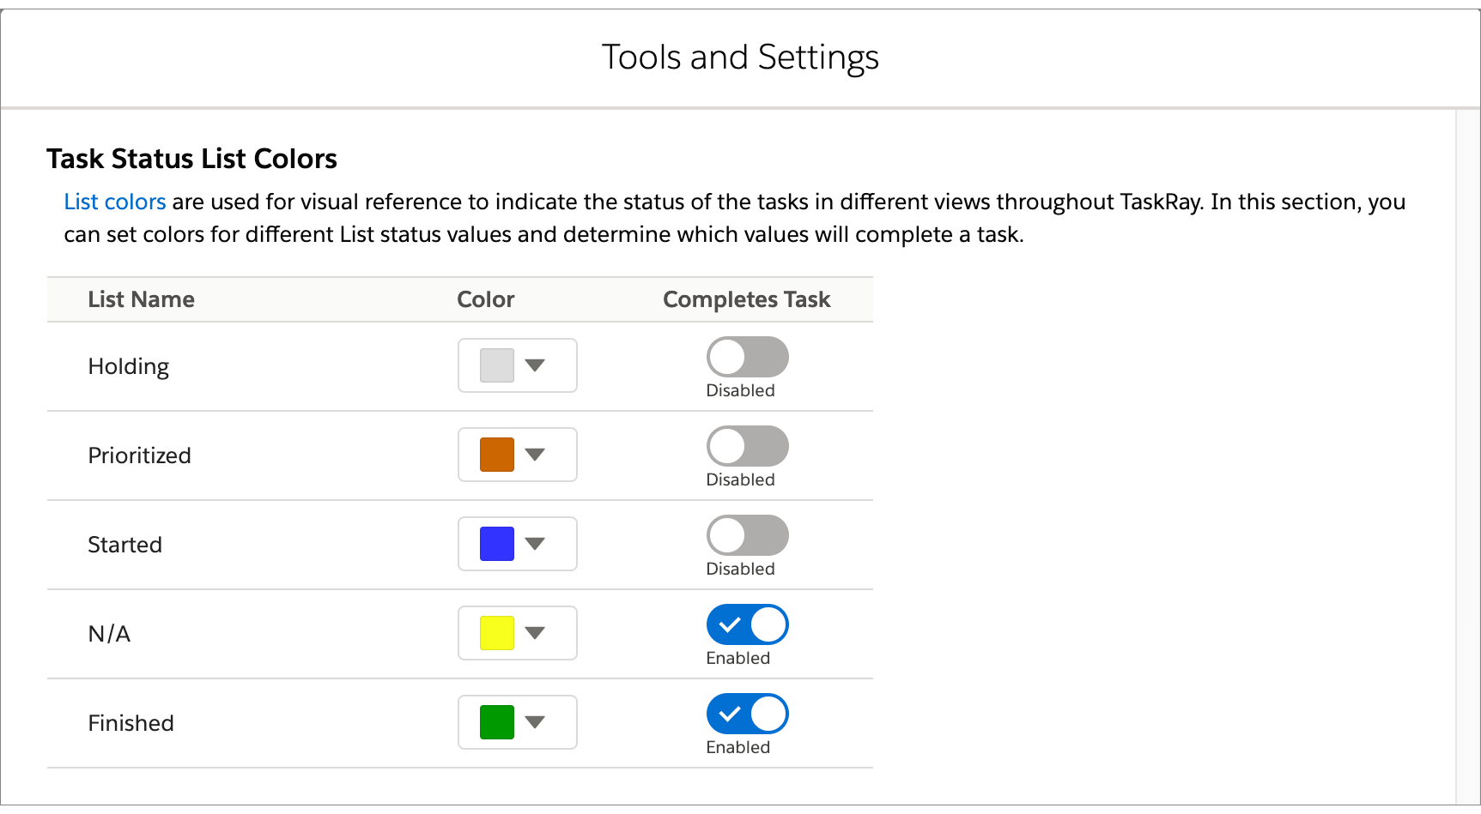The image size is (1481, 814).
Task: Open Holding color dropdown arrow
Action: (x=535, y=365)
